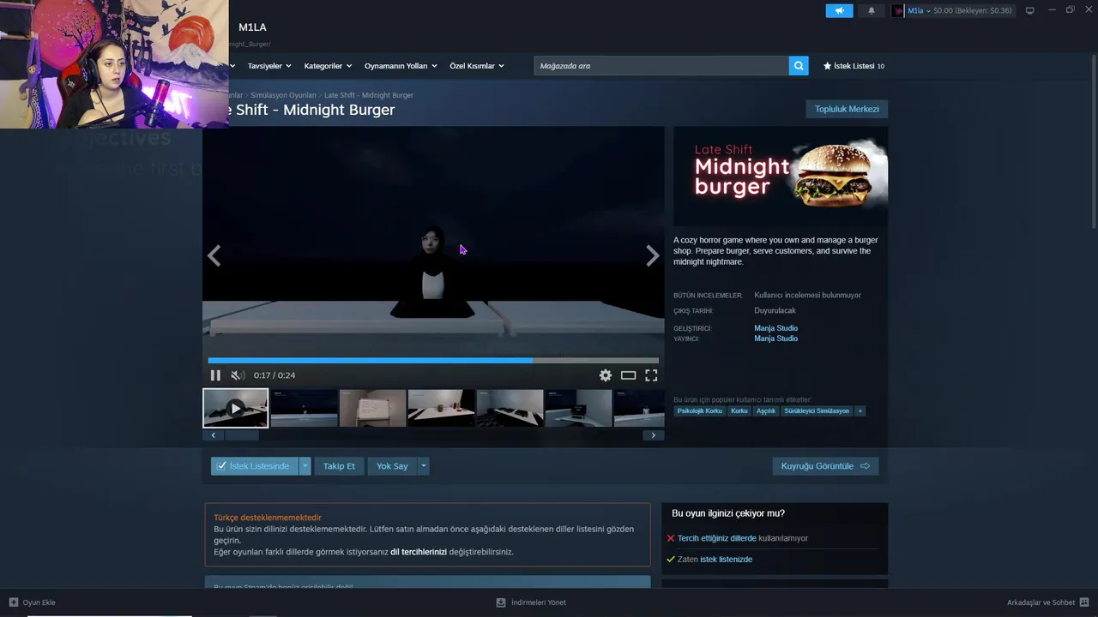Click the Yok Say button
The image size is (1098, 617).
pos(392,466)
